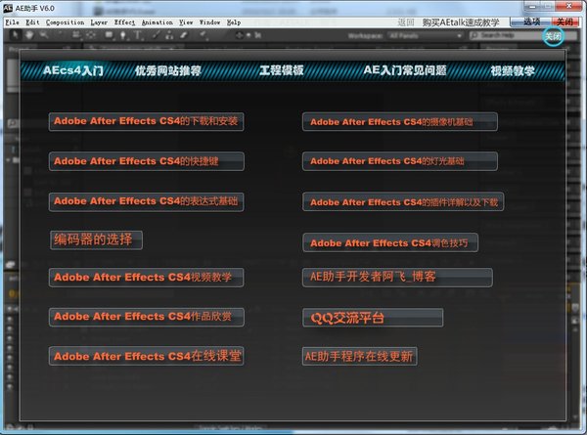Switch to the 视频教学 tab
Viewport: 587px width, 435px height.
pos(513,70)
